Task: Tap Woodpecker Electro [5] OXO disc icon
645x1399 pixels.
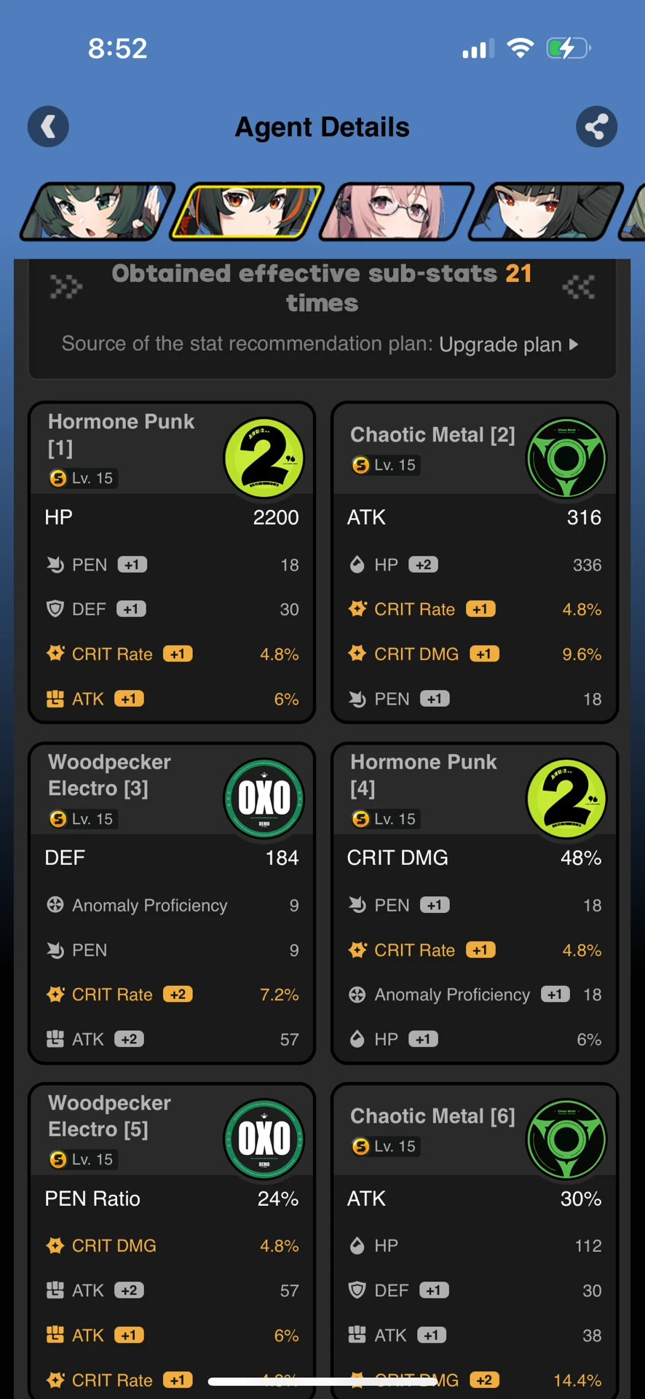Action: tap(264, 1139)
